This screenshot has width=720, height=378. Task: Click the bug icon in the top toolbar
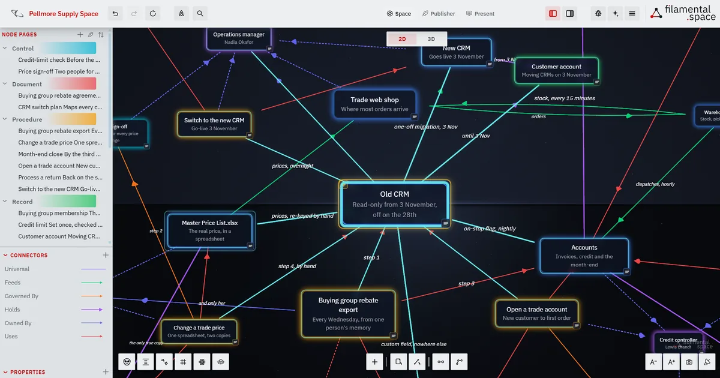(x=598, y=13)
